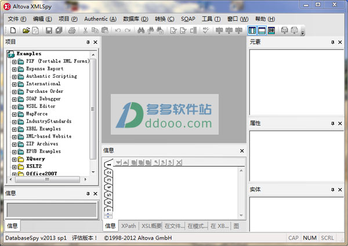The image size is (348, 246).
Task: Expand the PXF (Portable XML Forms) folder
Action: point(14,62)
